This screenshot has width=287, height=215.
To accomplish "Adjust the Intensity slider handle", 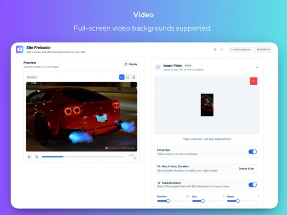I will coord(168,201).
